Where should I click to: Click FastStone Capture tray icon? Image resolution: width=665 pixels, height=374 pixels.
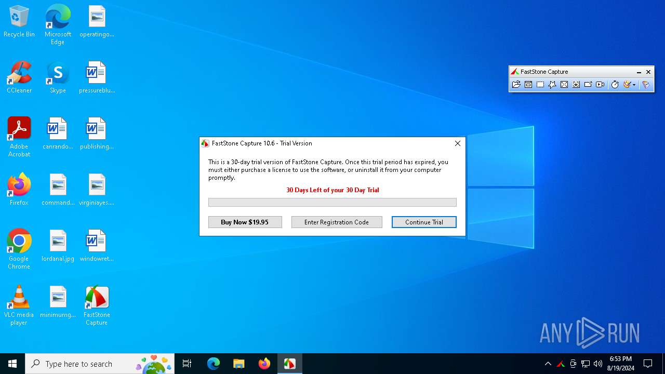(x=561, y=364)
